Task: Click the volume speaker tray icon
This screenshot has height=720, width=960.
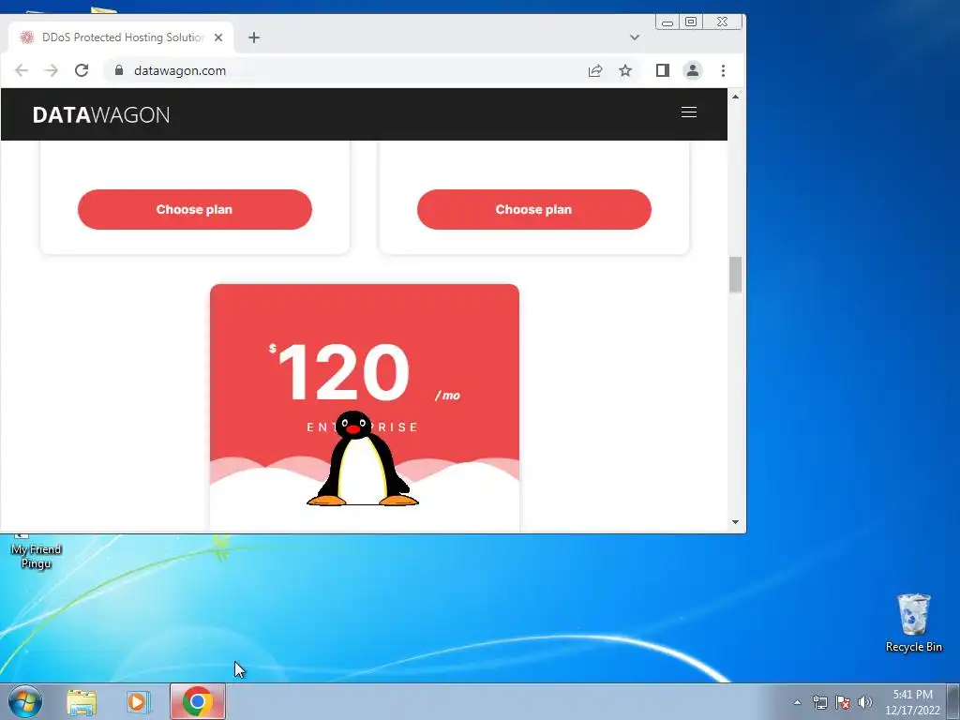Action: 865,702
